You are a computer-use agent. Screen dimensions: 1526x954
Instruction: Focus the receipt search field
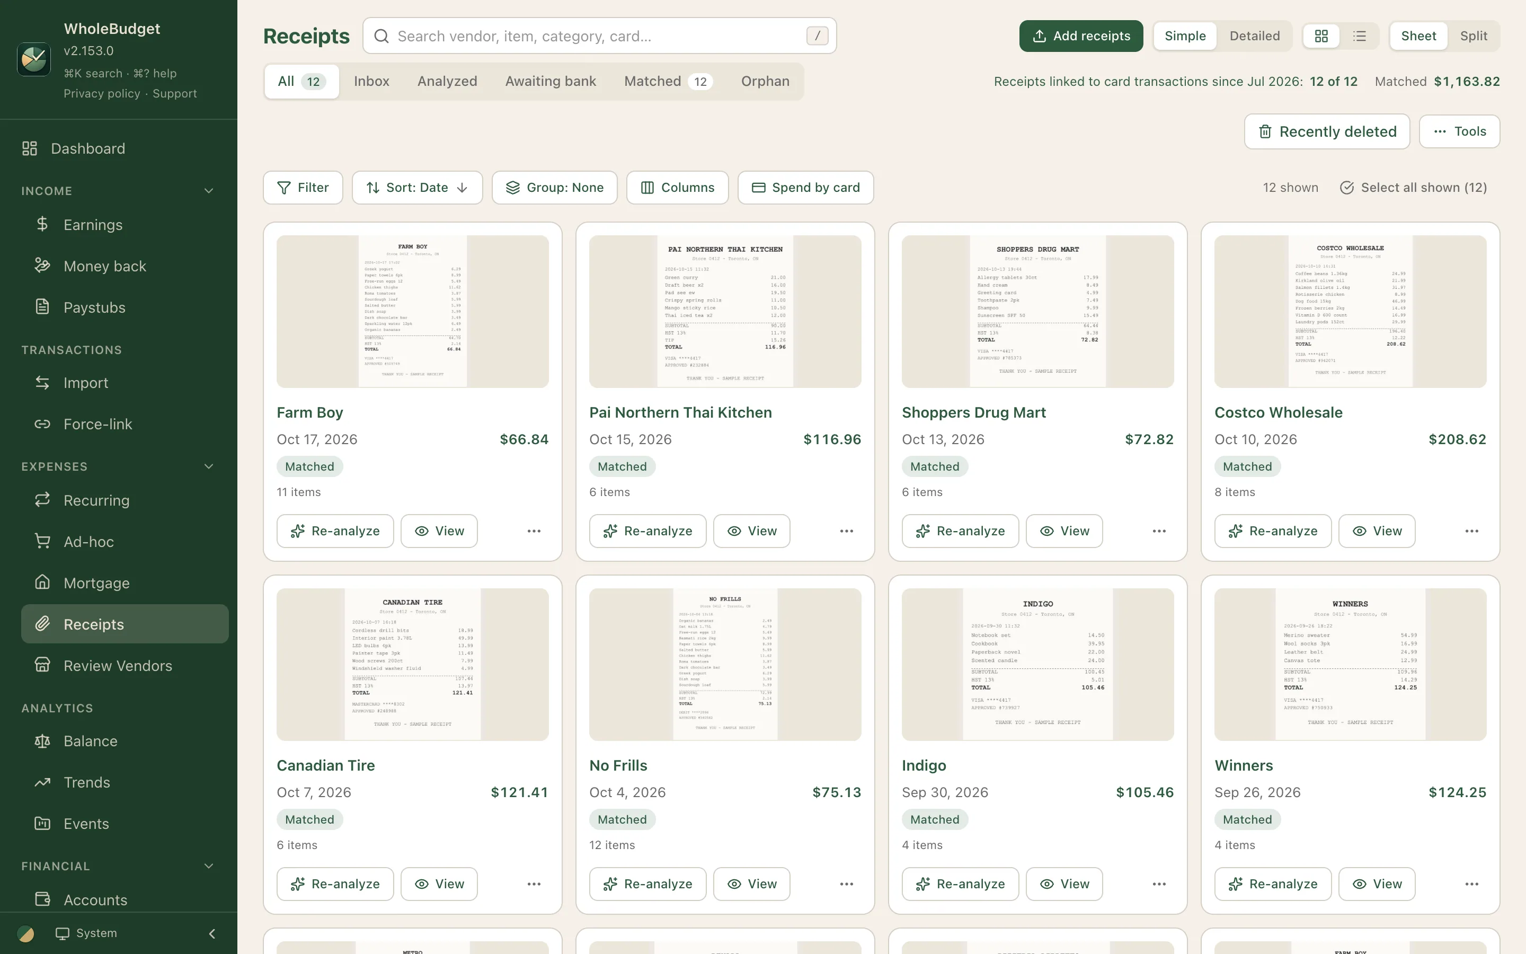pos(600,36)
